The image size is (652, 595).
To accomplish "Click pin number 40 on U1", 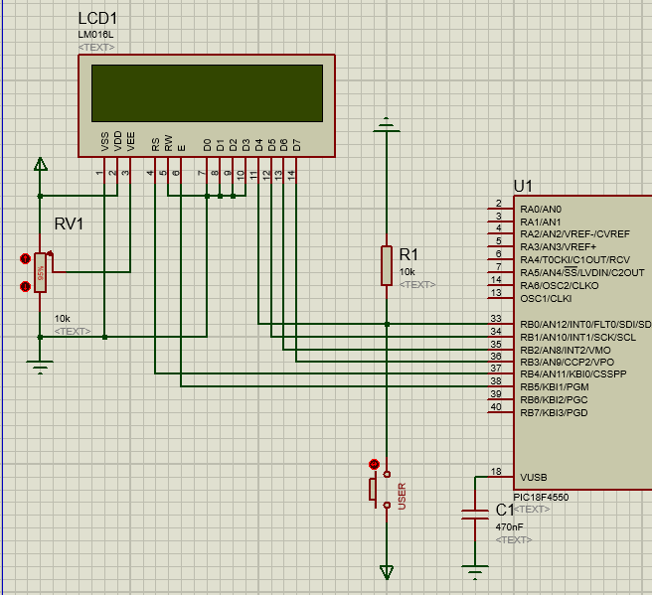I will (x=496, y=407).
